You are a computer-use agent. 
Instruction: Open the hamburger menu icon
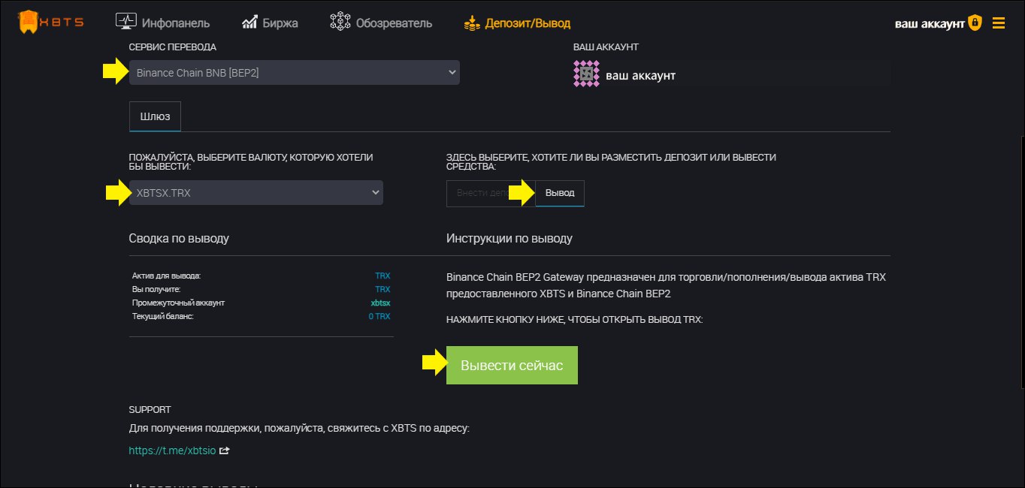[x=999, y=23]
